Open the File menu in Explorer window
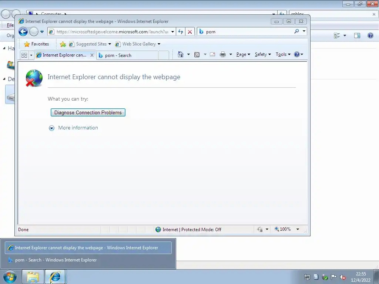The width and height of the screenshot is (379, 284). [10, 25]
